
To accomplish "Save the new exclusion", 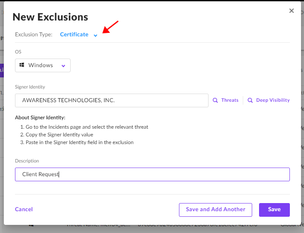I will point(274,210).
